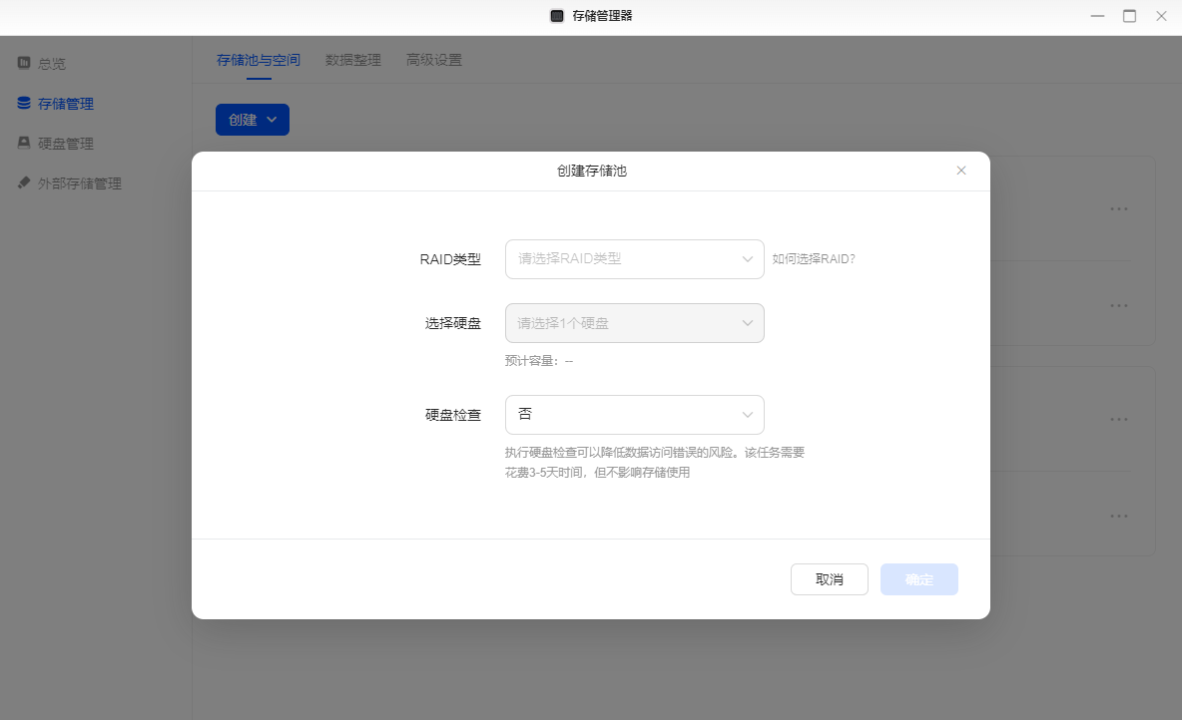
Task: Confirm with the 确定 button
Action: [918, 579]
